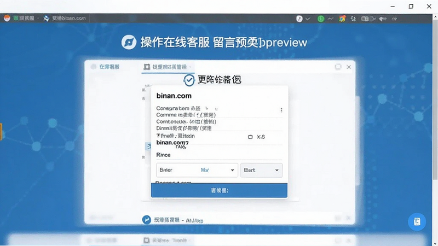The image size is (438, 246).
Task: Click the scissors icon in the top toolbar
Action: [x=373, y=19]
